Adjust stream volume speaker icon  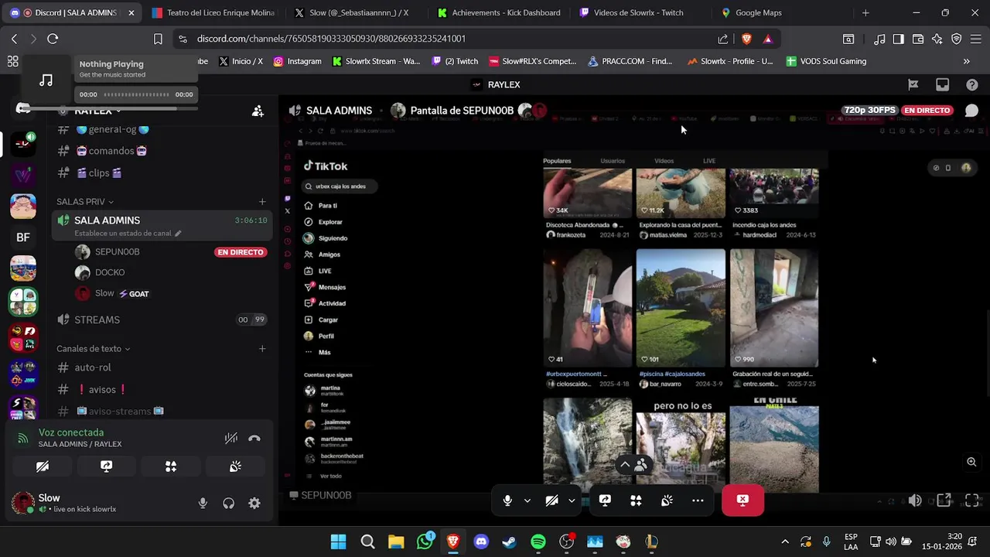tap(915, 501)
